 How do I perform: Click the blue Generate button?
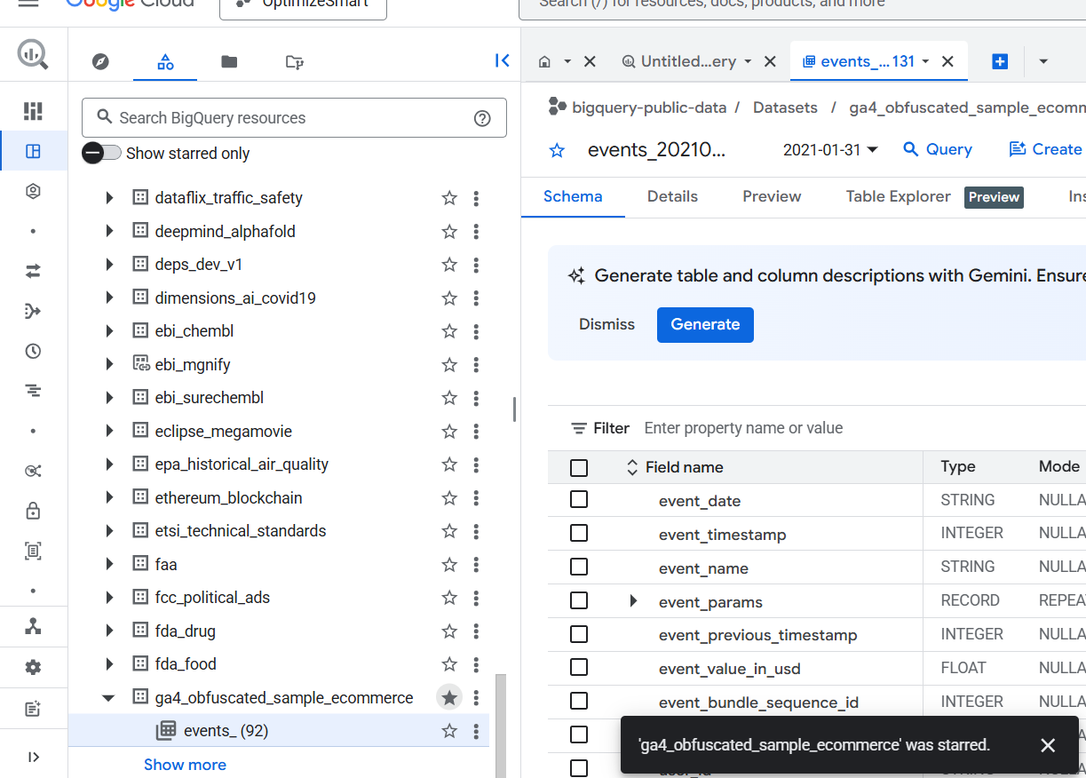click(x=705, y=324)
